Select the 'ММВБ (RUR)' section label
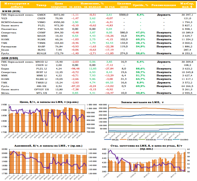 (11, 11)
